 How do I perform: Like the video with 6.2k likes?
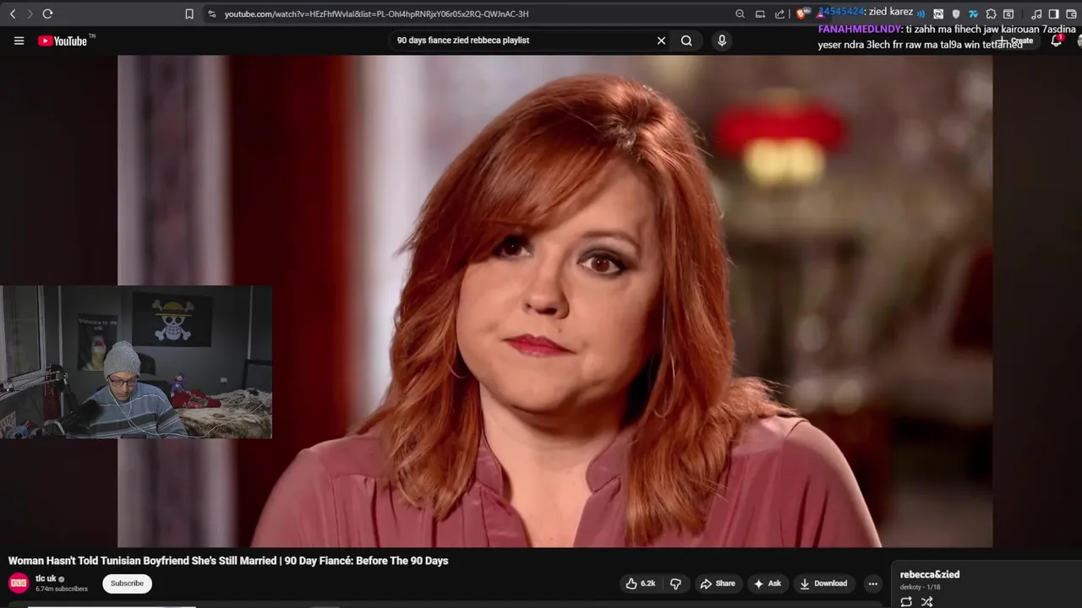tap(640, 584)
